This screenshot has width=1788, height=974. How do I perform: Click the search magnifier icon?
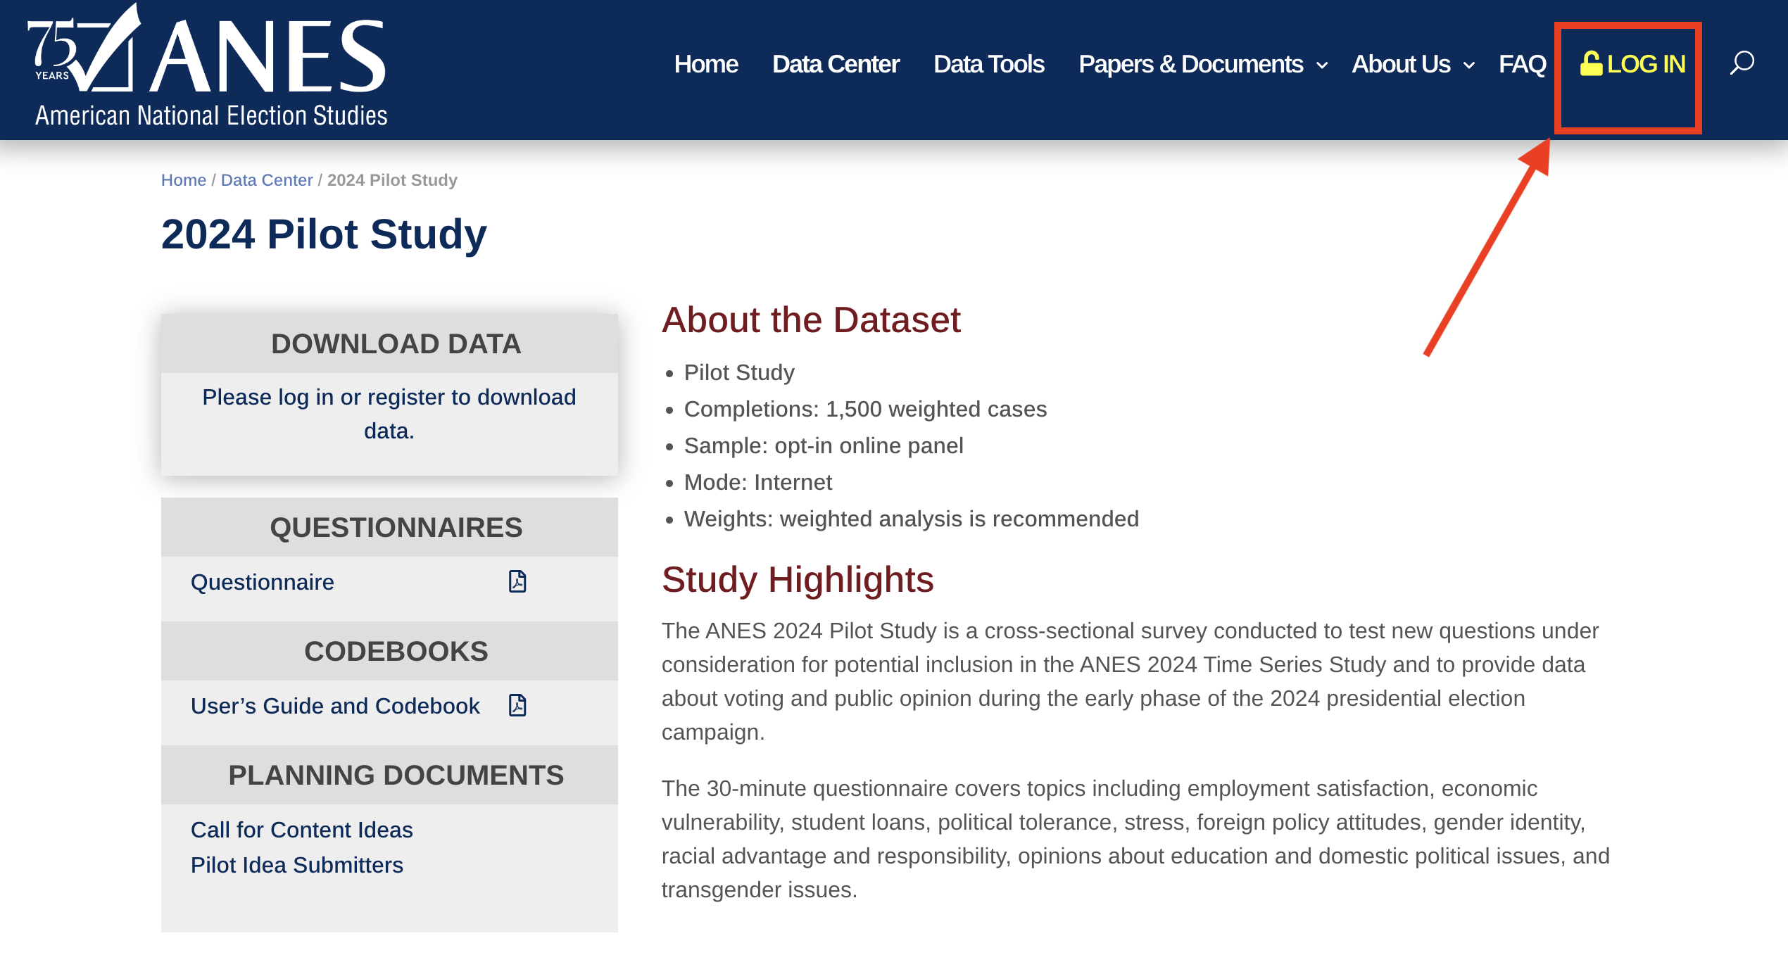[1742, 63]
